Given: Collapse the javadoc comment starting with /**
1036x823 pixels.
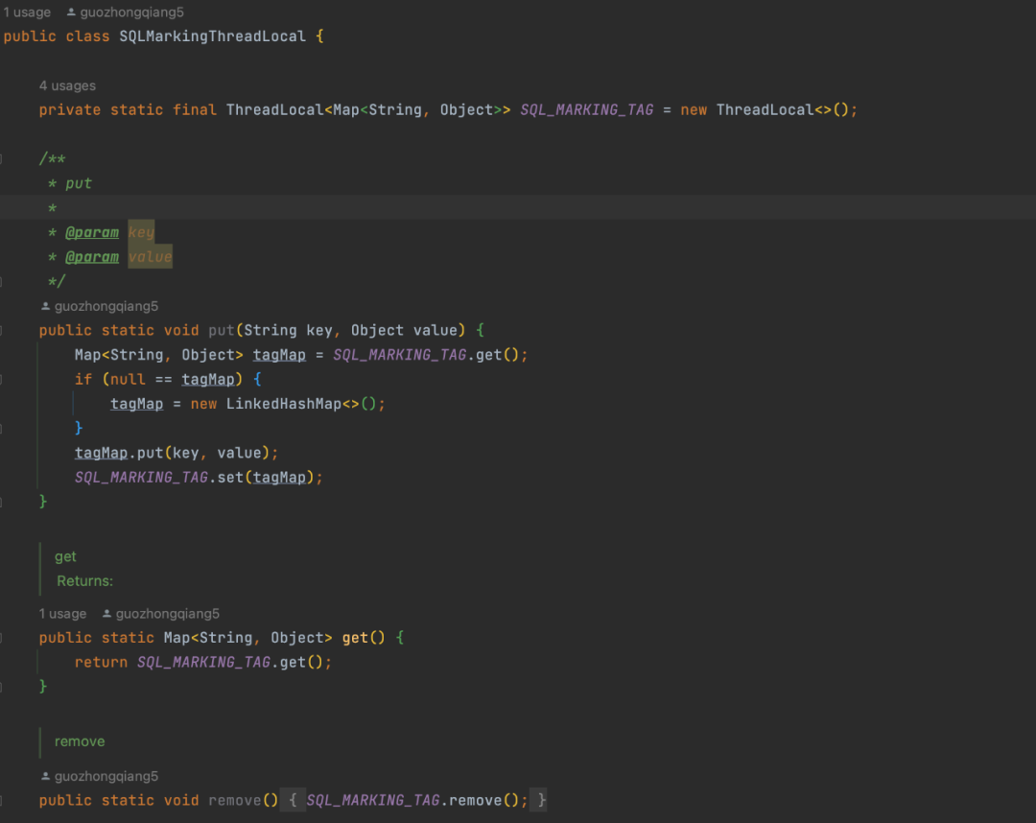Looking at the screenshot, I should [1, 158].
